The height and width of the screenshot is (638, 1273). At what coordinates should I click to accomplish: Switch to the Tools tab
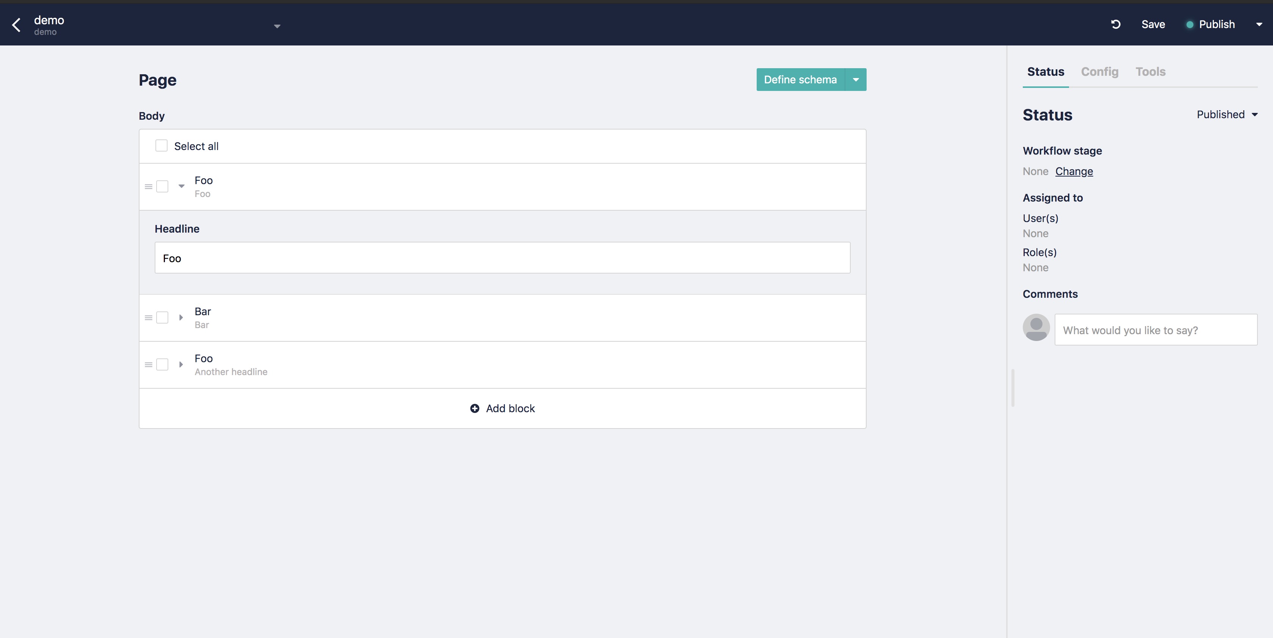tap(1150, 72)
